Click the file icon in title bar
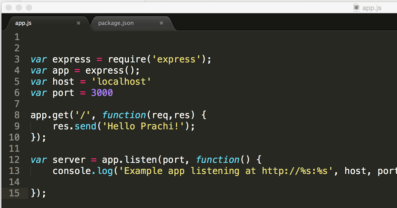 coord(356,8)
